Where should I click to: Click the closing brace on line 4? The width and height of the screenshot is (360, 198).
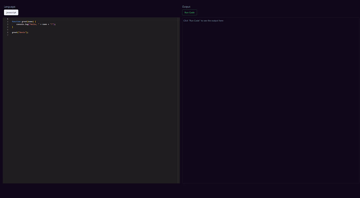(x=13, y=27)
